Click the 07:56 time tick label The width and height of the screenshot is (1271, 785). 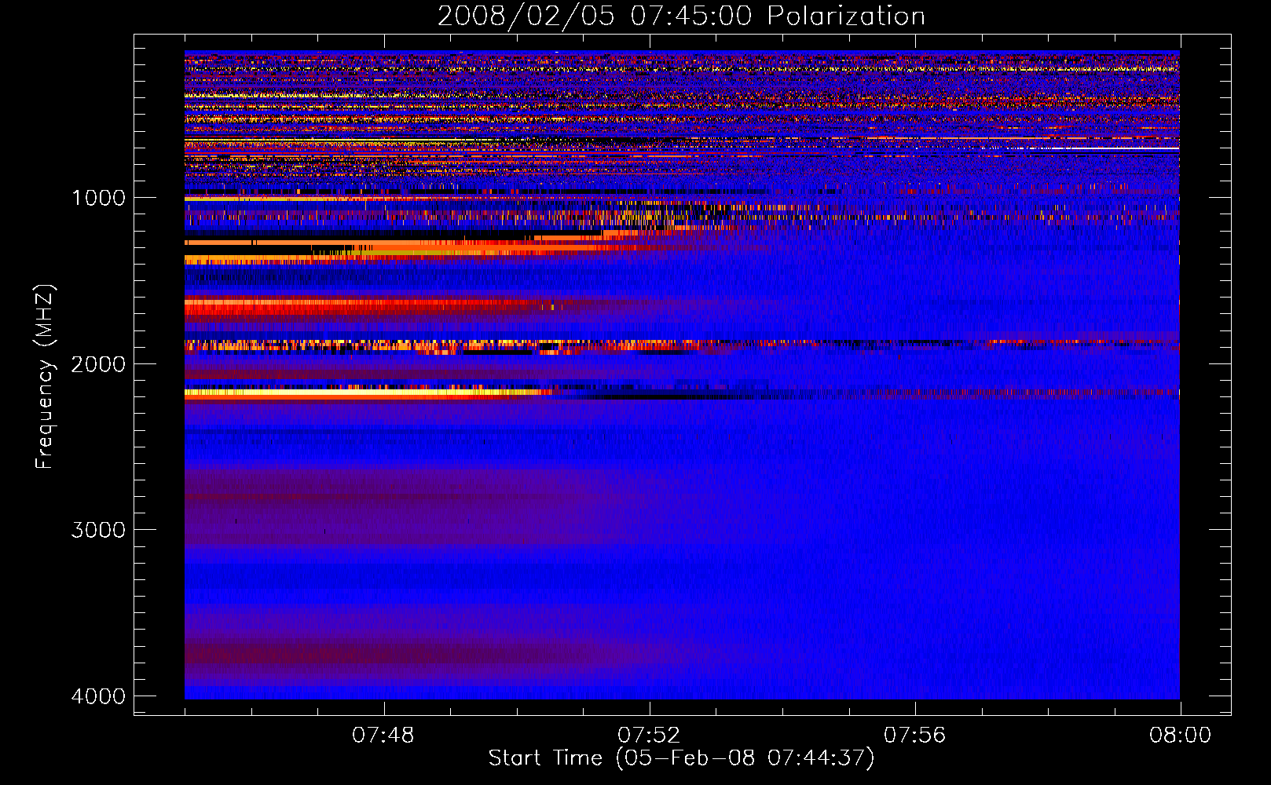915,736
